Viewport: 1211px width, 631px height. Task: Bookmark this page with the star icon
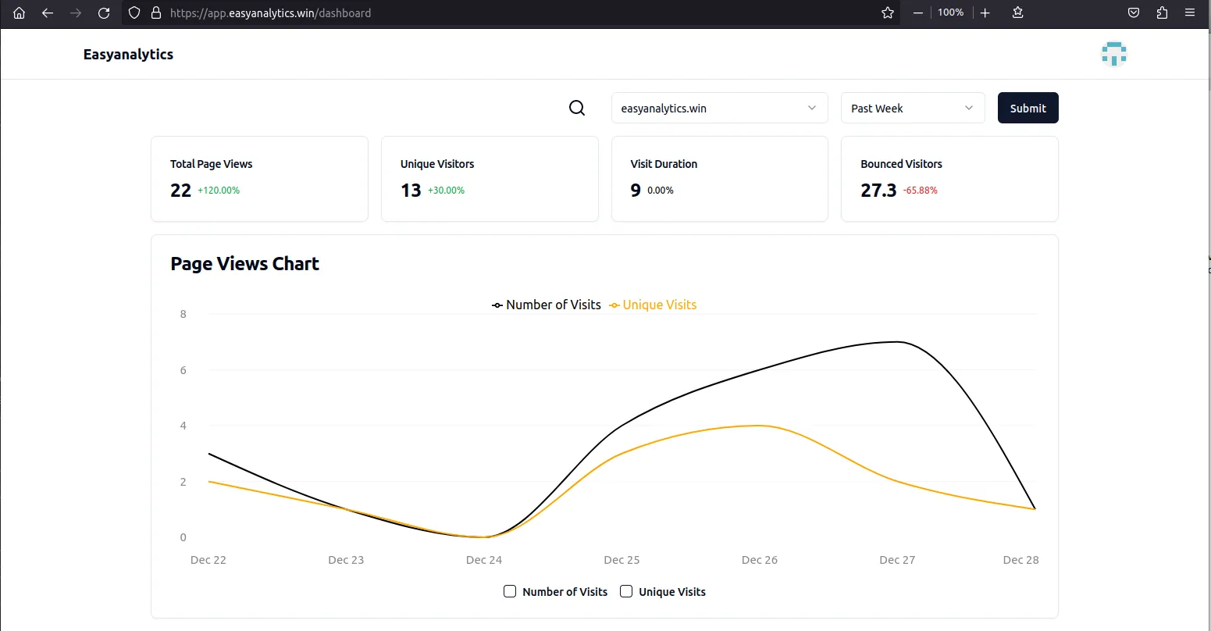coord(887,12)
